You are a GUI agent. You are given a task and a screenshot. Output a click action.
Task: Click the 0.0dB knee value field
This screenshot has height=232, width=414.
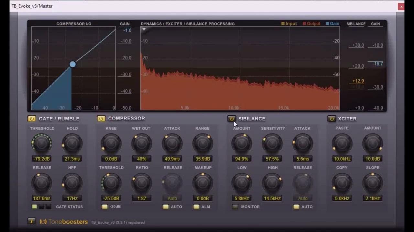pyautogui.click(x=111, y=159)
